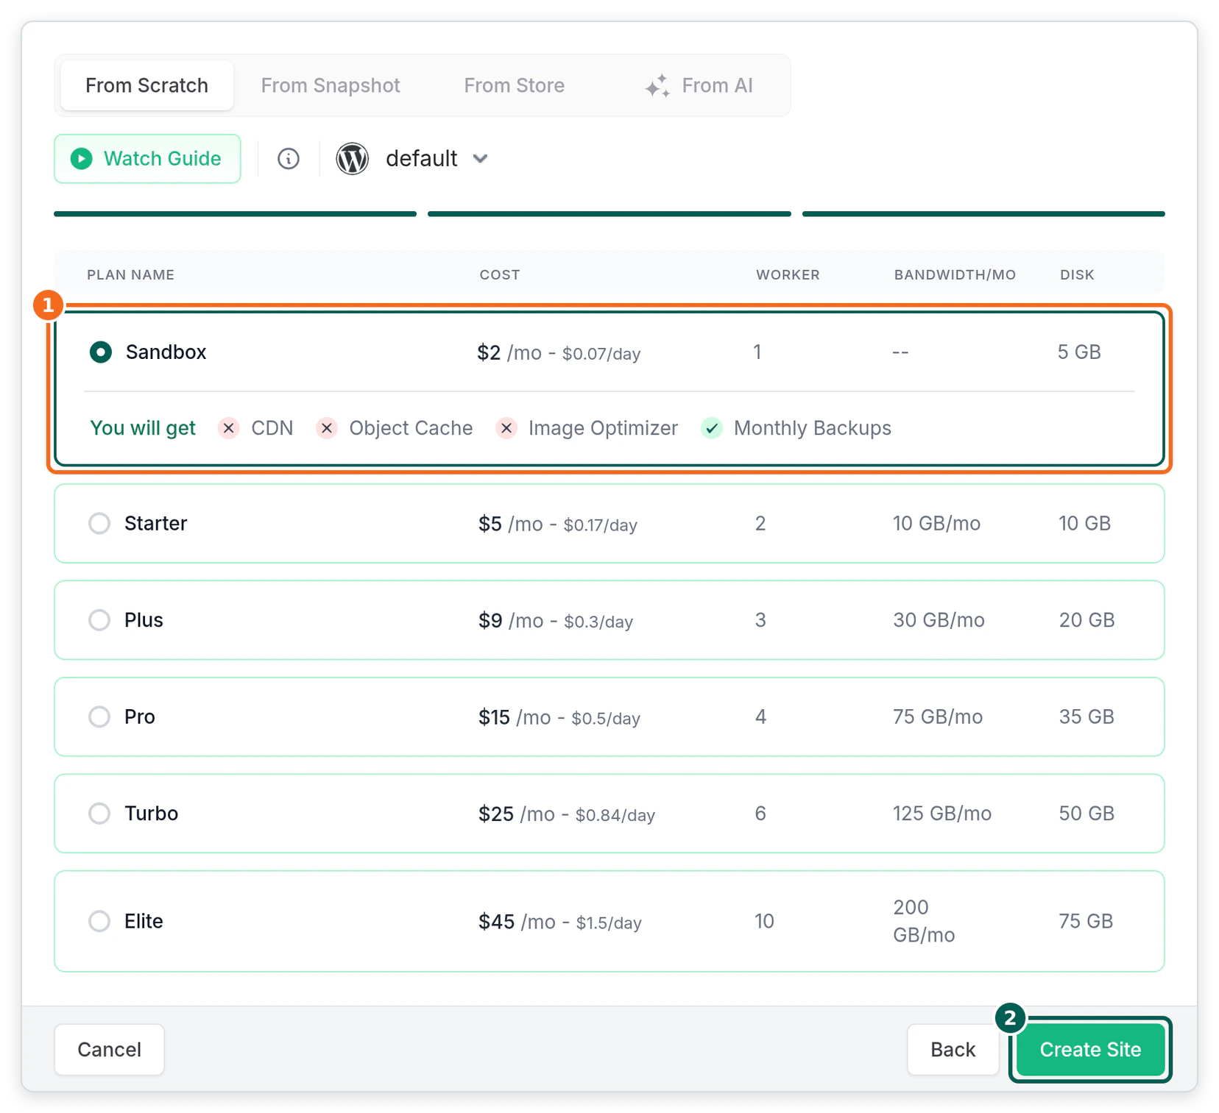
Task: Switch to the From Scratch tab
Action: click(x=147, y=86)
